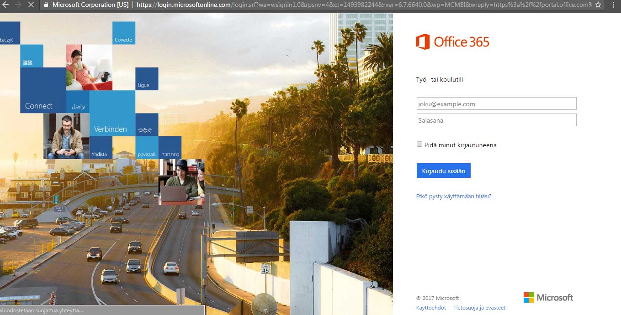Open "Etkö pysty käyttämään tiliäsi?" link
621x315 pixels.
point(453,196)
